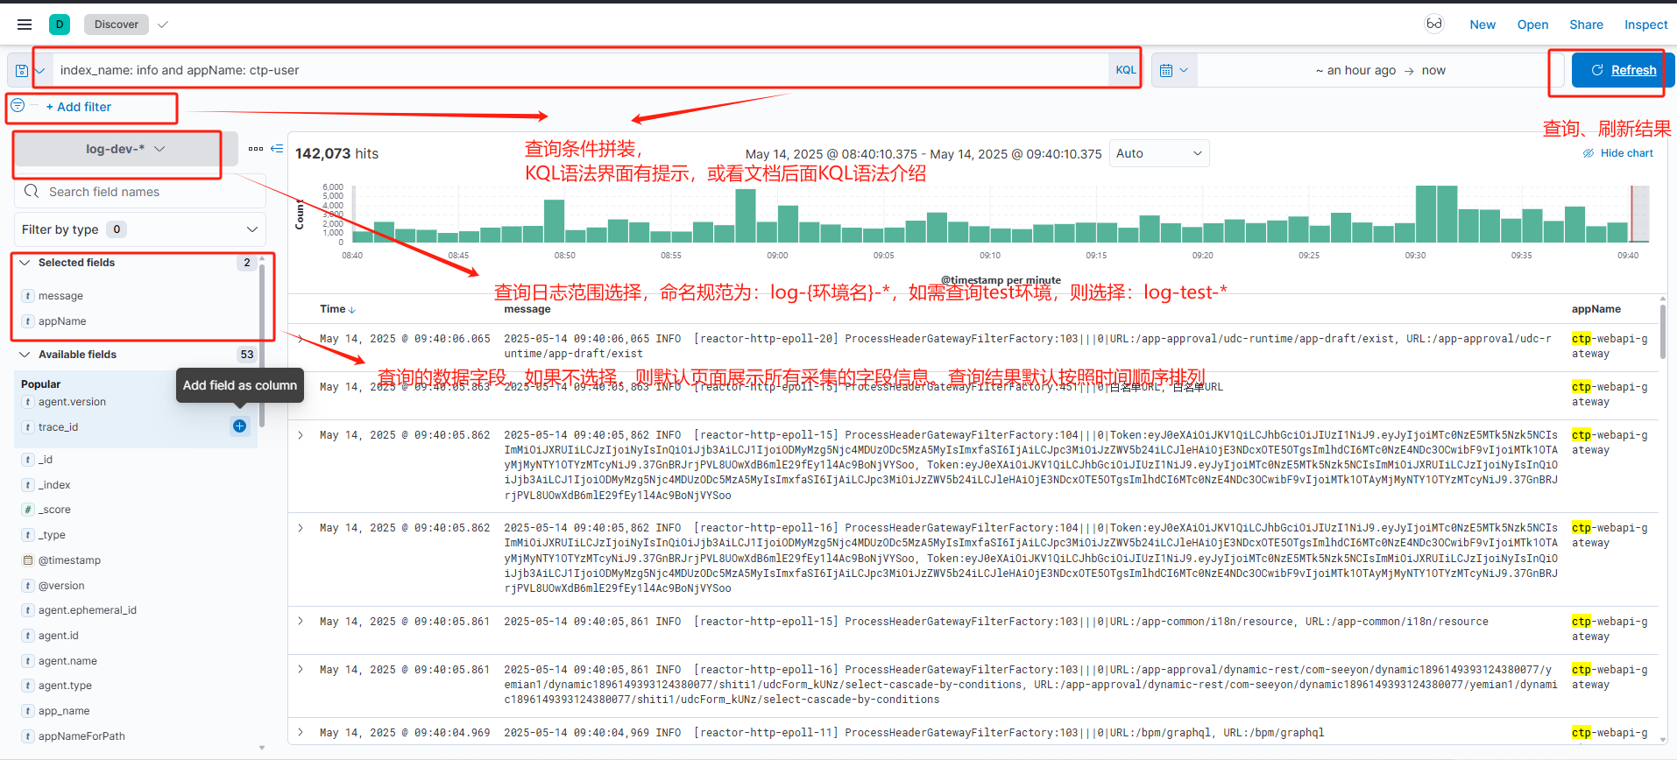Viewport: 1677px width, 760px height.
Task: Click the type icon beside agent.name
Action: 28,661
